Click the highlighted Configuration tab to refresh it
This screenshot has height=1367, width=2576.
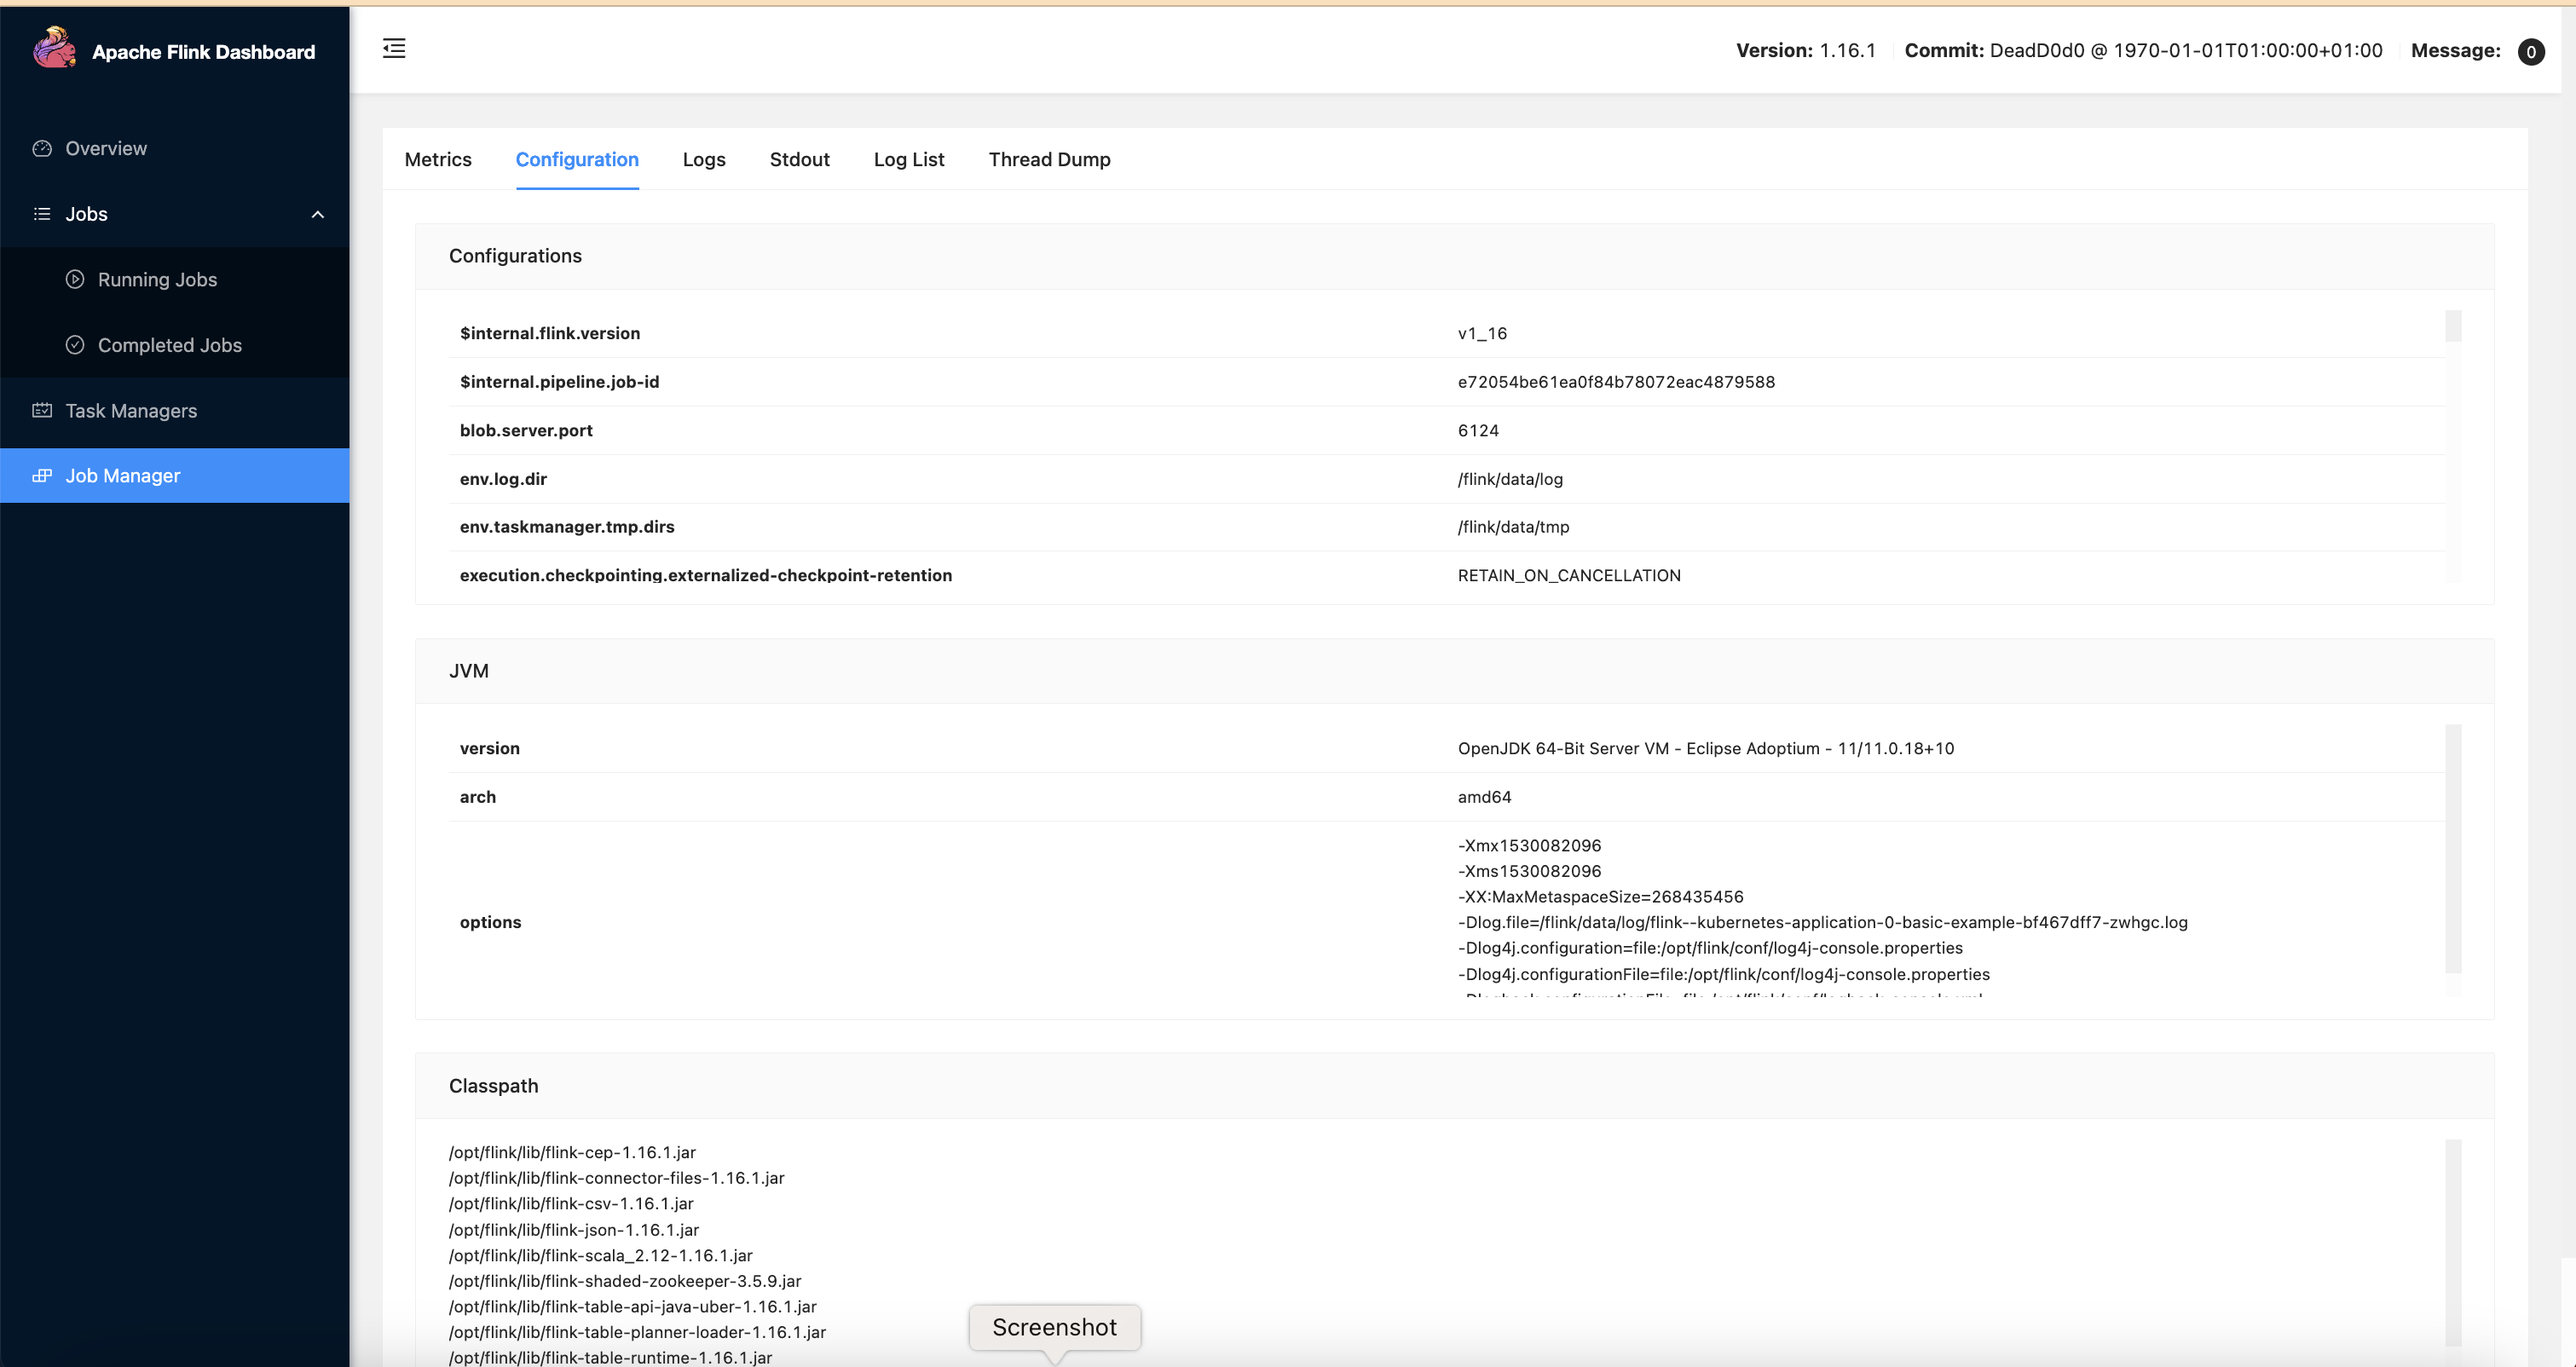coord(577,159)
